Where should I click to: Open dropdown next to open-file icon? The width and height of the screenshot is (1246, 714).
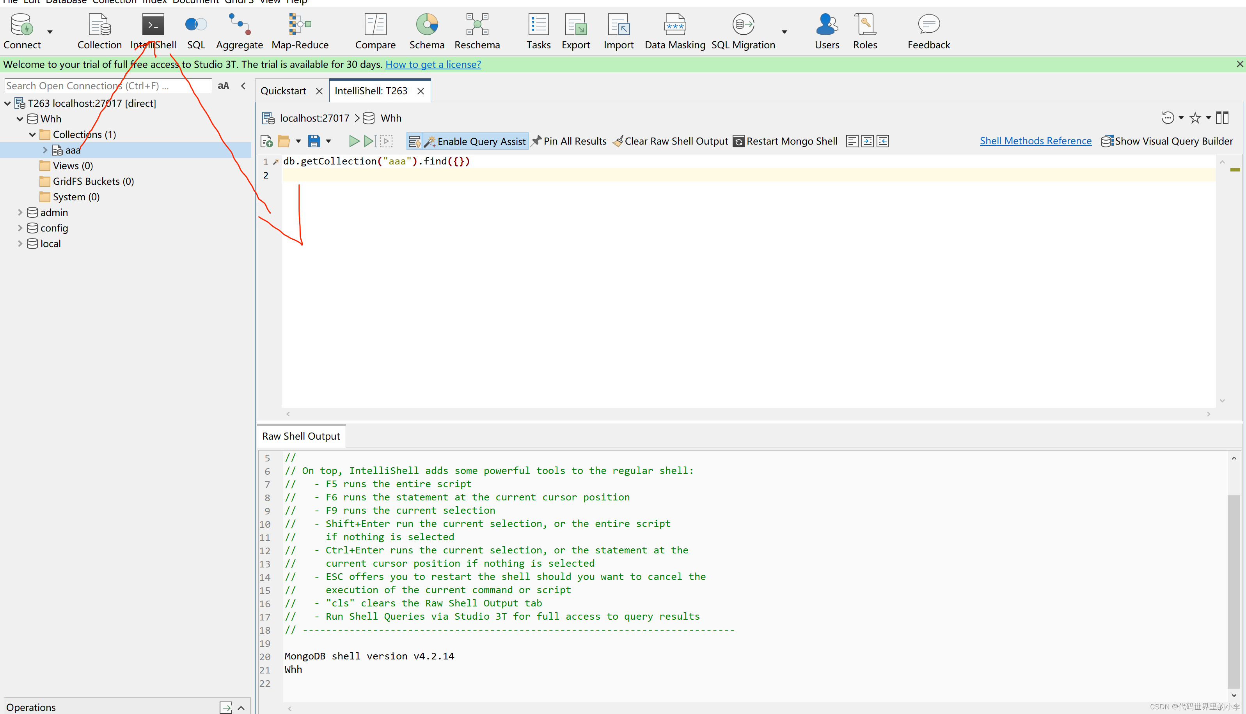298,141
